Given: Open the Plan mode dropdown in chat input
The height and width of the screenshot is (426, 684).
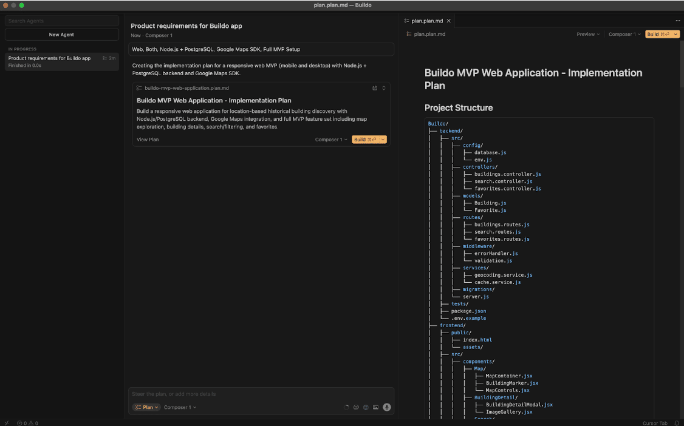Looking at the screenshot, I should pyautogui.click(x=146, y=407).
